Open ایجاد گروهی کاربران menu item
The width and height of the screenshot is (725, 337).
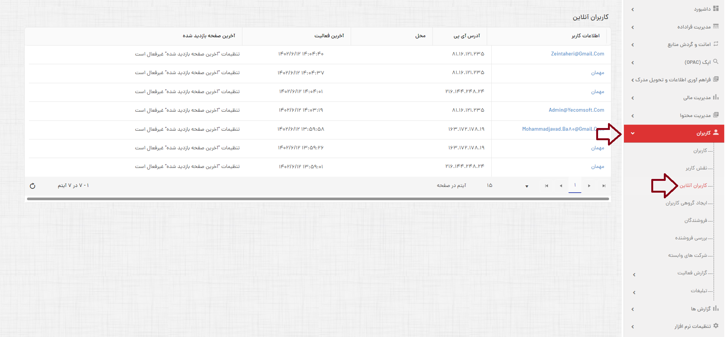click(x=686, y=203)
